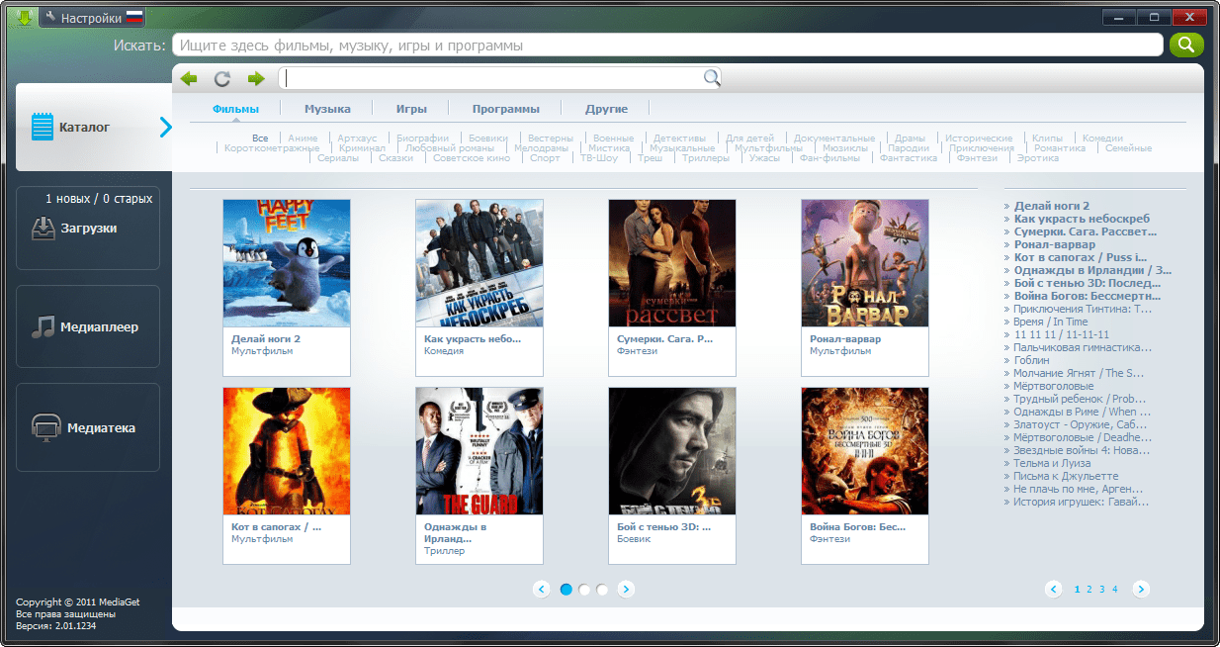Image resolution: width=1220 pixels, height=647 pixels.
Task: Switch to the Другие tab
Action: (x=605, y=109)
